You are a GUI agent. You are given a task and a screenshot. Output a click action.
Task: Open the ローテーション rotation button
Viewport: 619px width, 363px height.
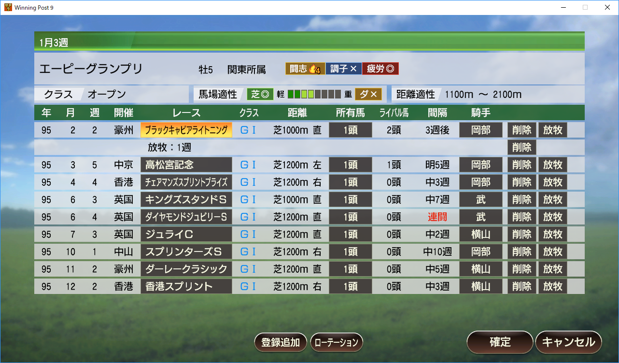[336, 342]
